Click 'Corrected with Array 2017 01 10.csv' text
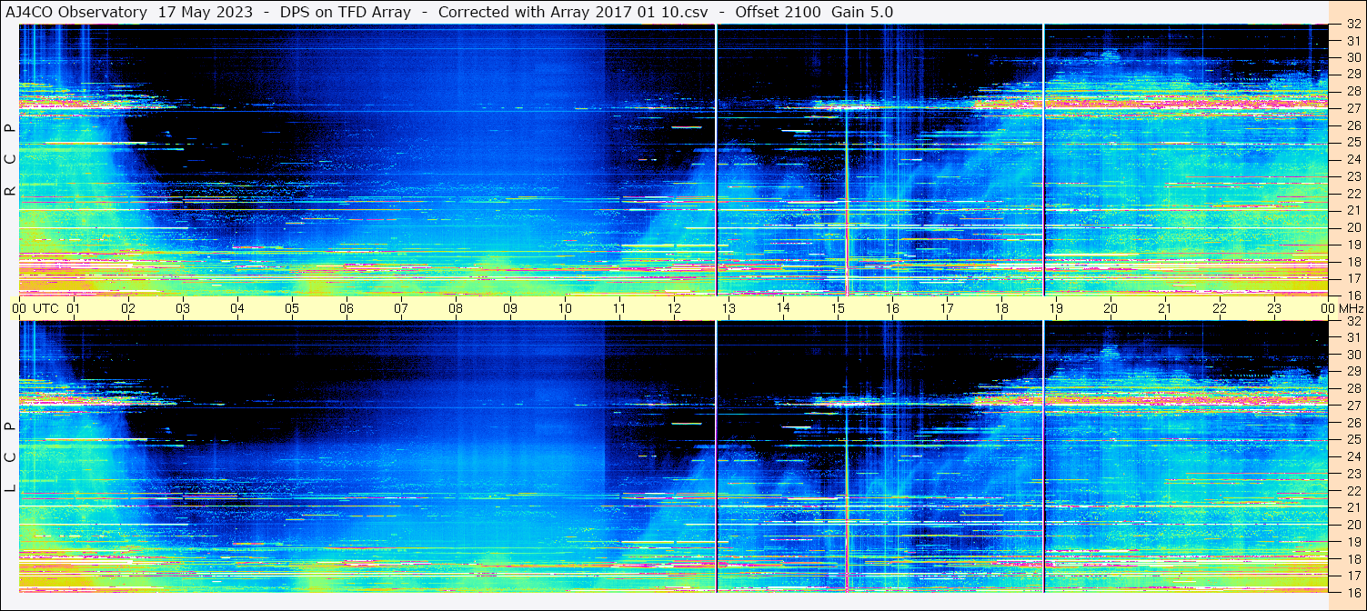The image size is (1367, 611). point(573,12)
